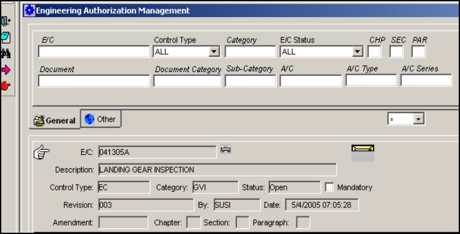460x234 pixels.
Task: Click the Engineering Authorization Management title
Action: click(x=113, y=11)
